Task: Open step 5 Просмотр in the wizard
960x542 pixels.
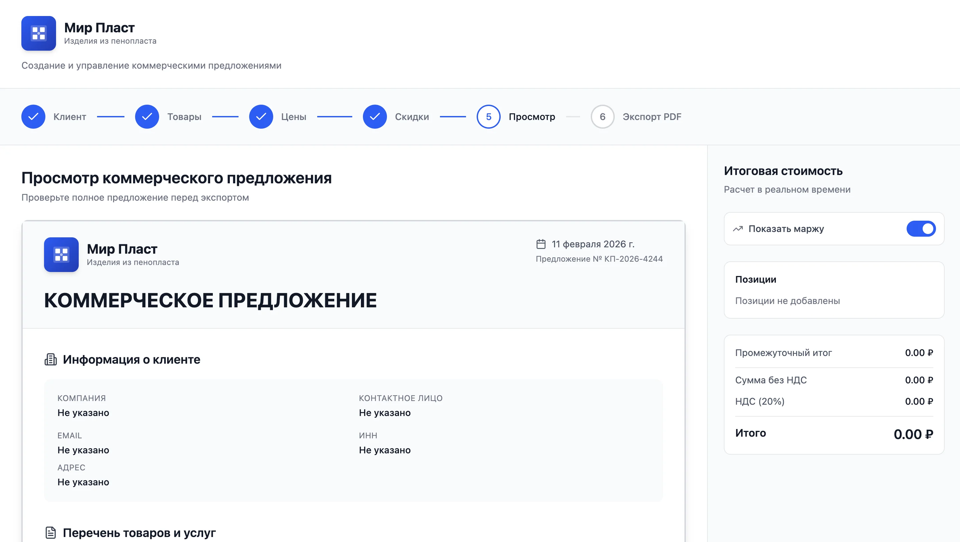Action: coord(489,117)
